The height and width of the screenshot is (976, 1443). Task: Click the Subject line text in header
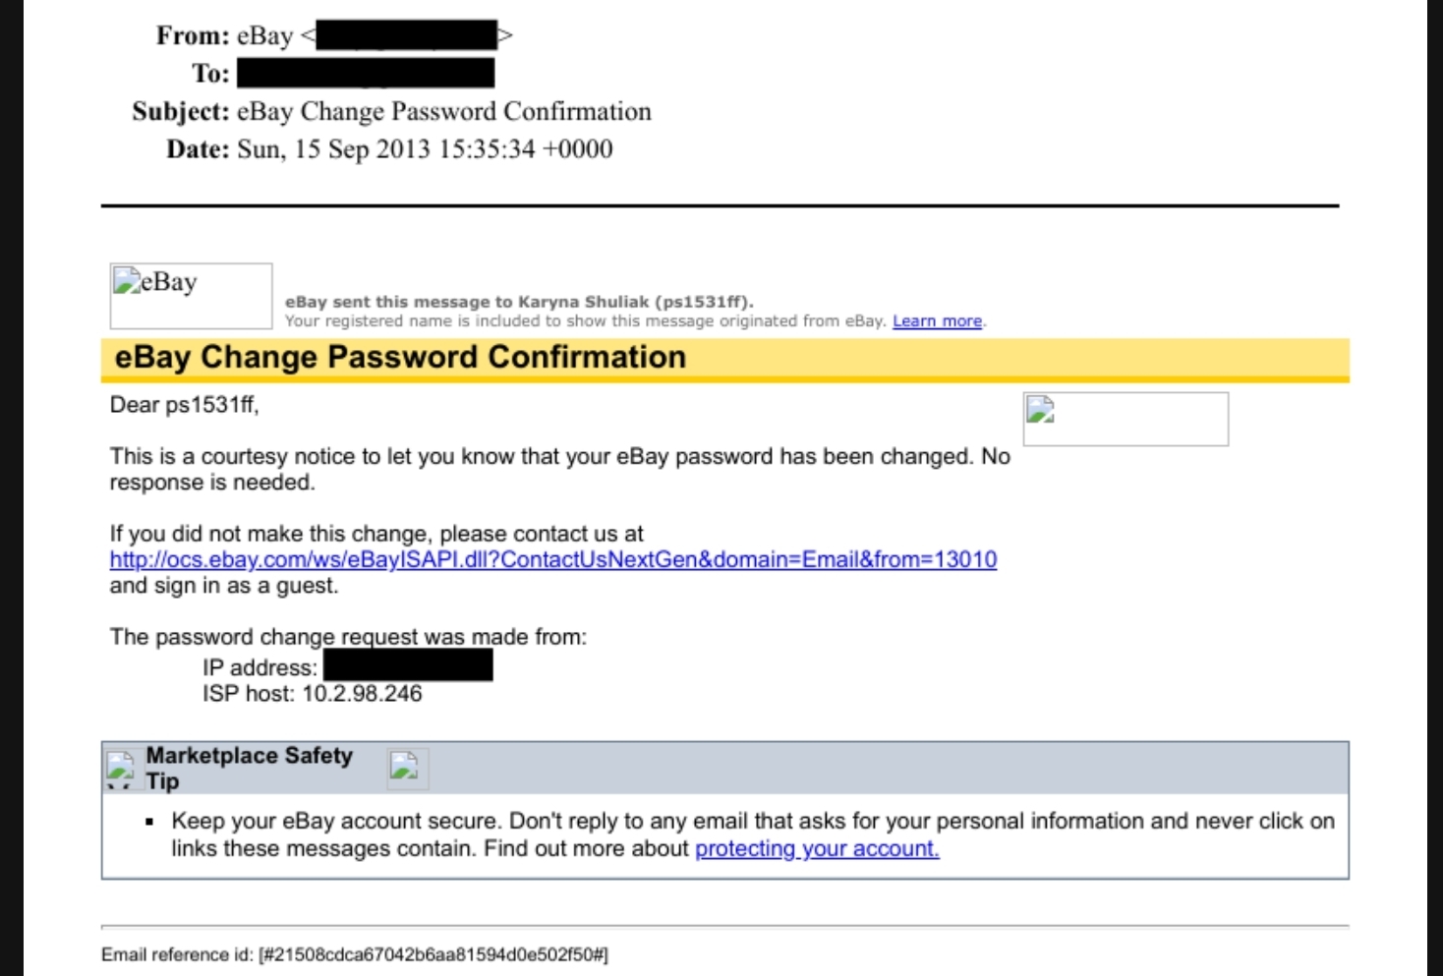pos(443,112)
